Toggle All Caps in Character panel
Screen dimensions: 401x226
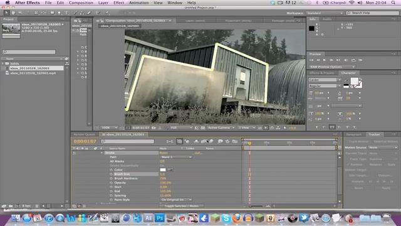(x=332, y=127)
